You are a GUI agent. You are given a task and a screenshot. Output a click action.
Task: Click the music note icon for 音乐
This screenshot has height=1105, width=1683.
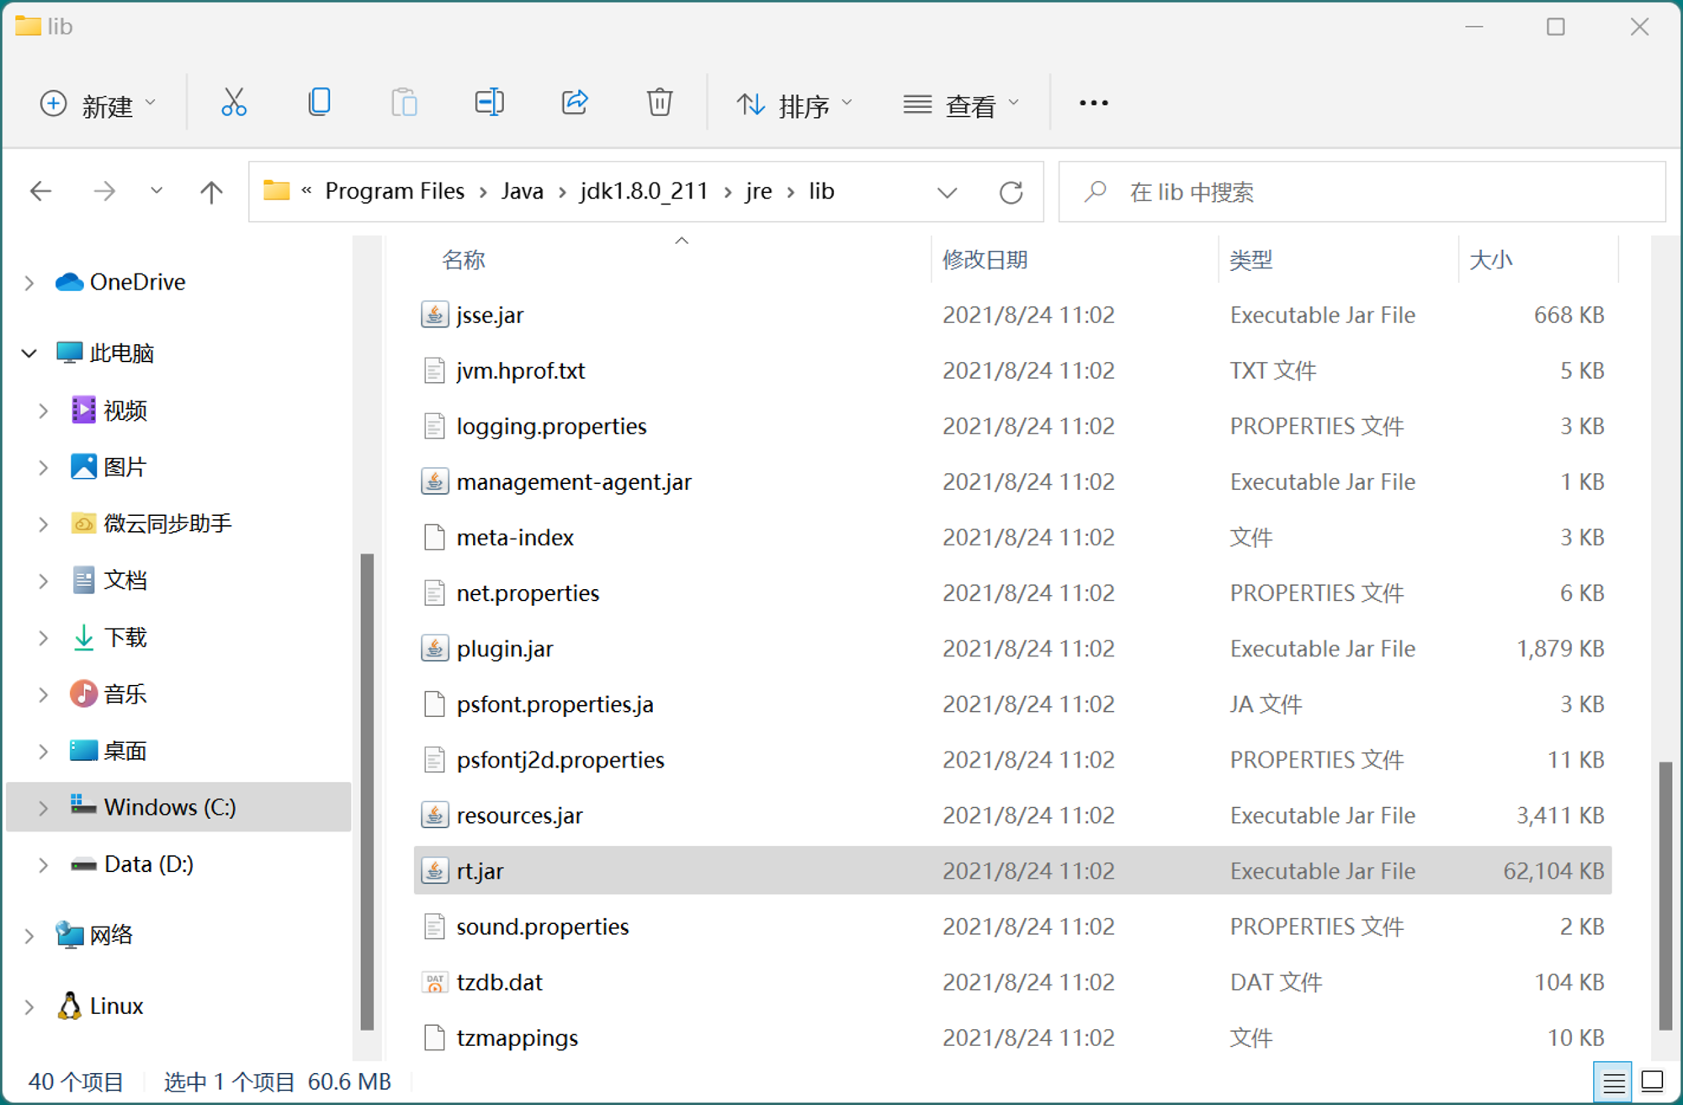click(x=83, y=694)
